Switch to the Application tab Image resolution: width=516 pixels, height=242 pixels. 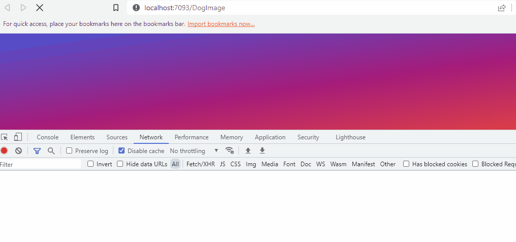(x=270, y=137)
